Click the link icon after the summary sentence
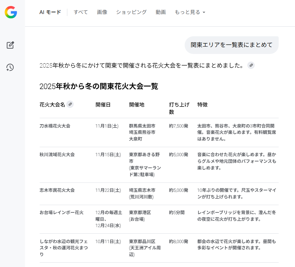This screenshot has height=267, width=295. 251,65
